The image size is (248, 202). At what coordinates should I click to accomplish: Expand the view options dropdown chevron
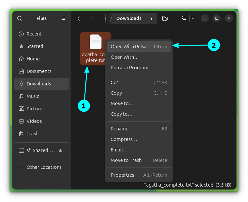[x=193, y=18]
